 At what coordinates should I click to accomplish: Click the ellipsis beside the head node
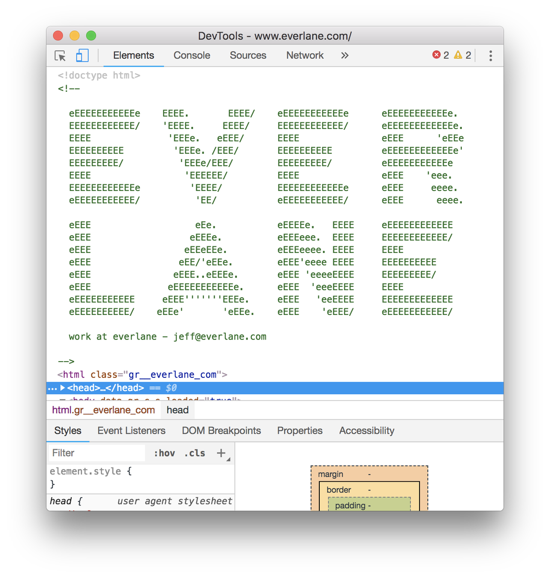point(52,388)
